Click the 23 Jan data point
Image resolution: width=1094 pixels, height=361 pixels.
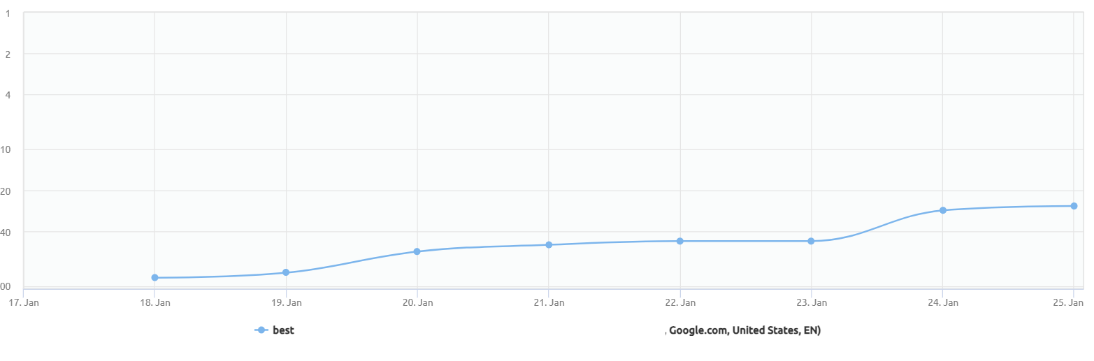pos(811,241)
